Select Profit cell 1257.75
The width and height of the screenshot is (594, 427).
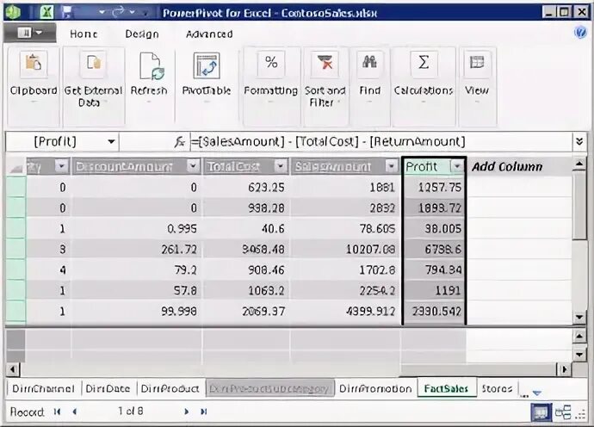coord(433,187)
